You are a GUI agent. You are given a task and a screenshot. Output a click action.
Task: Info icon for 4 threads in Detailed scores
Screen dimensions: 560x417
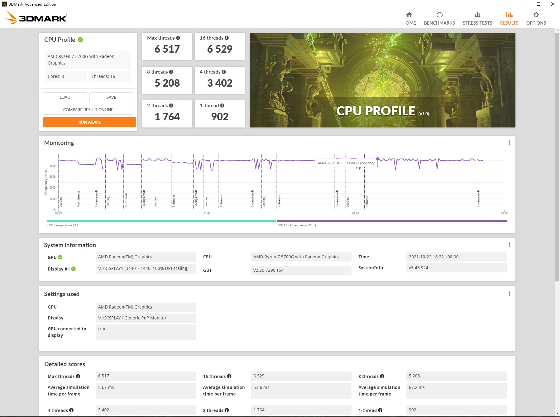click(71, 410)
